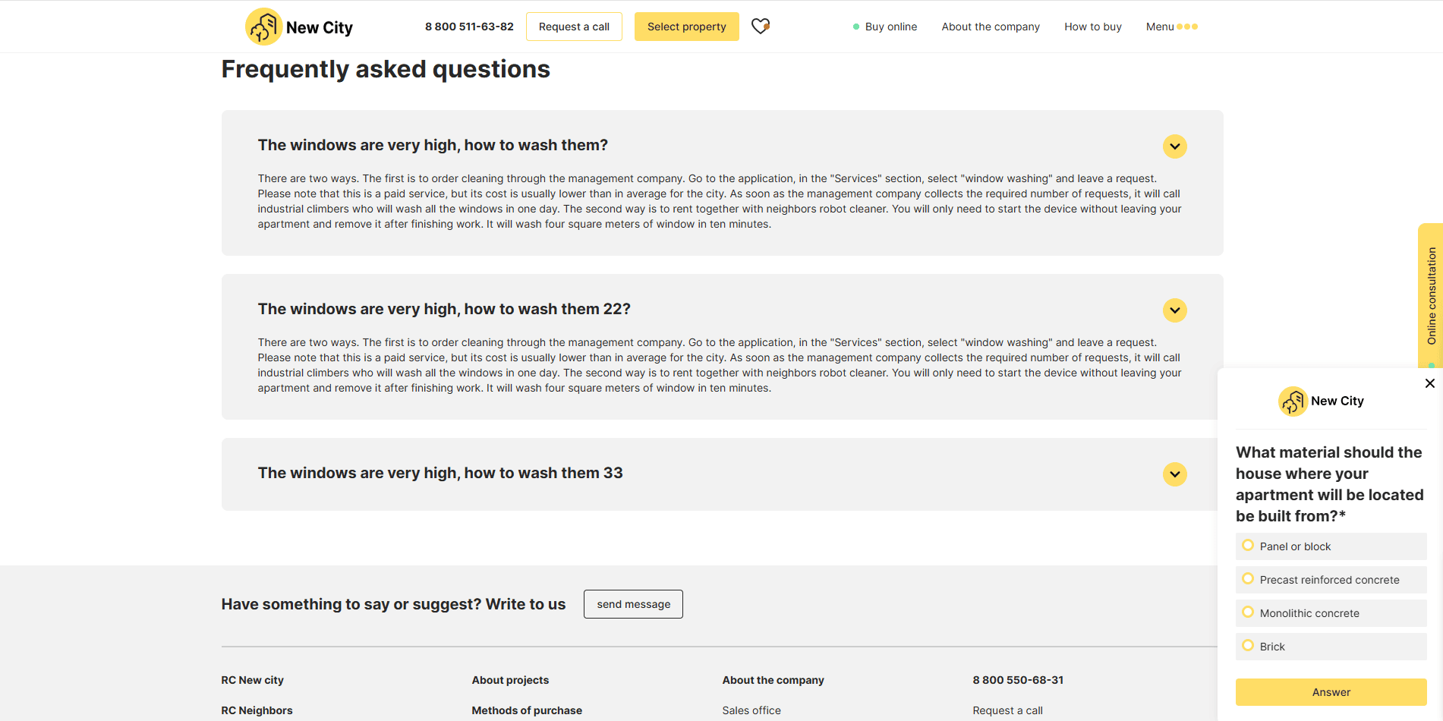Click the three yellow dots Menu icon
1443x721 pixels.
coord(1187,27)
